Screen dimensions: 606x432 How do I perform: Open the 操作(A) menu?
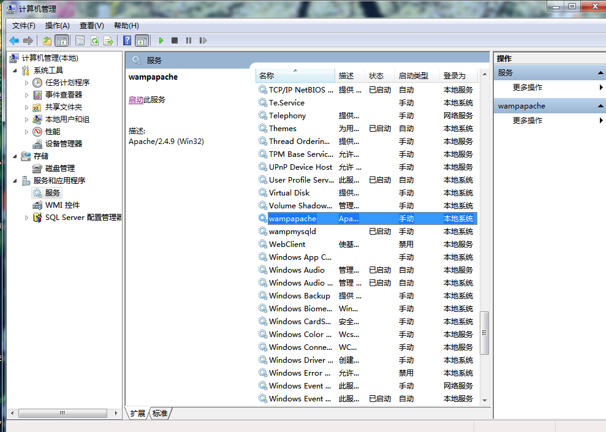coord(57,26)
